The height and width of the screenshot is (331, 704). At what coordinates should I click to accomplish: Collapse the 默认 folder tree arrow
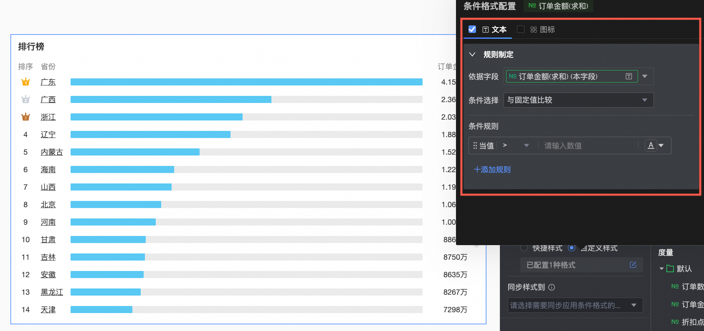coord(661,268)
